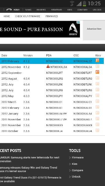Screen dimensions: 105x186
Task: Open Kies link under Tools
Action: coord(75,164)
